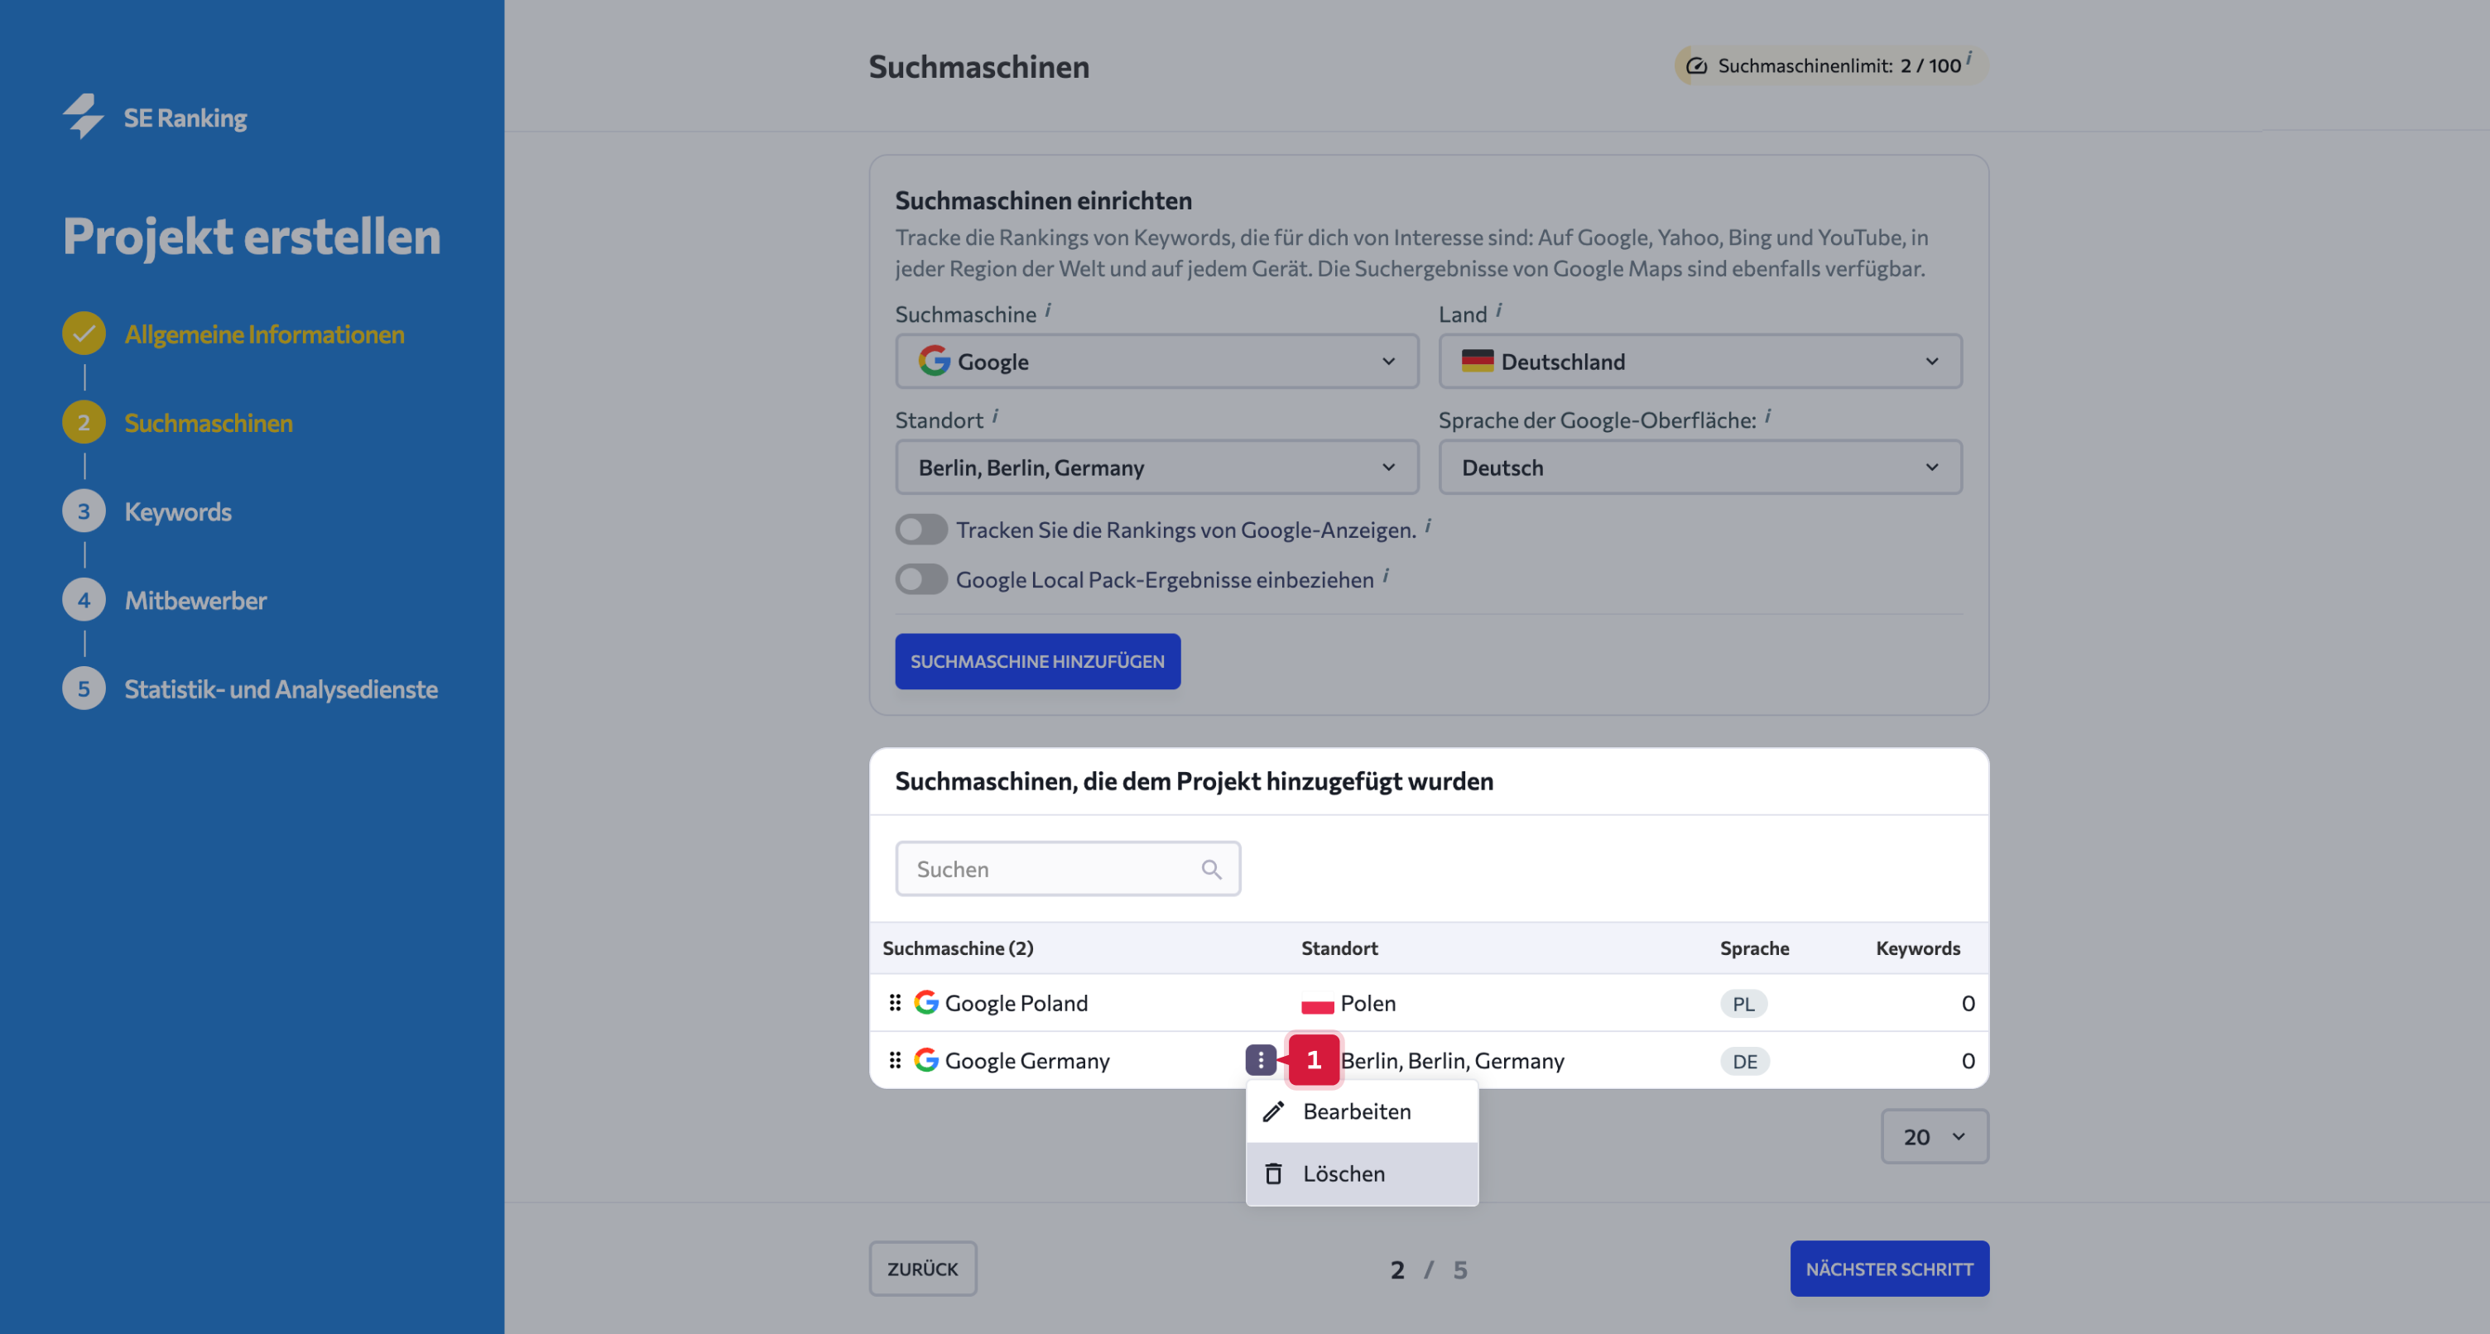Click the Polen location cell
The width and height of the screenshot is (2490, 1334).
(1368, 1002)
